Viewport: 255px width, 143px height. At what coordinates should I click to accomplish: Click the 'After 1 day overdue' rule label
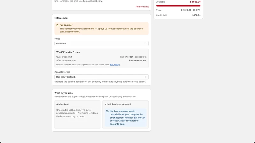pos(66,61)
